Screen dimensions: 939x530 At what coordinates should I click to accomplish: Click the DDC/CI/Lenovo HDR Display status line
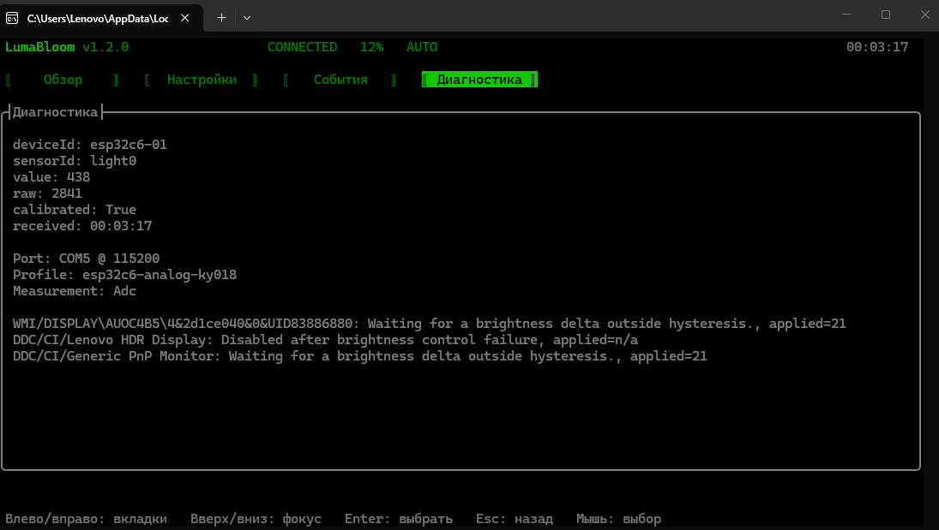tap(325, 340)
